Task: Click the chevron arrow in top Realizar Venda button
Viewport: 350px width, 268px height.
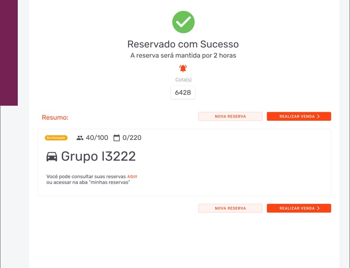Action: (x=319, y=116)
